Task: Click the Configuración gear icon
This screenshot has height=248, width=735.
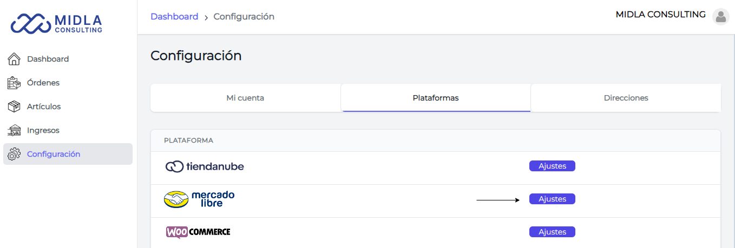Action: pyautogui.click(x=14, y=154)
